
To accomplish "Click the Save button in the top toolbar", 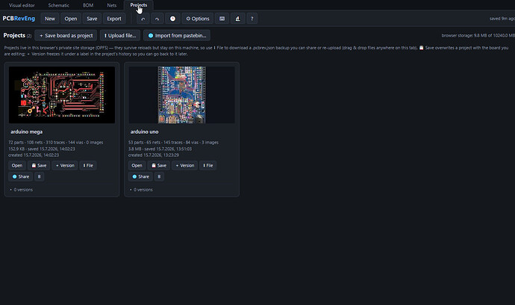I will [x=92, y=19].
